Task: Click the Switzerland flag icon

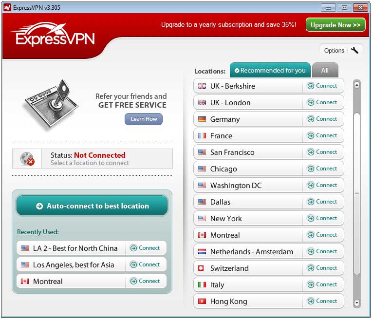Action: pos(202,268)
